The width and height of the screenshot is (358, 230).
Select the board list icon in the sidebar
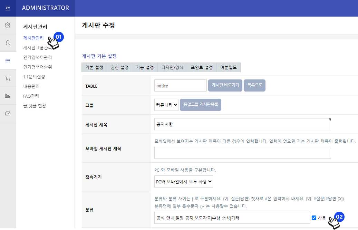pos(8,60)
